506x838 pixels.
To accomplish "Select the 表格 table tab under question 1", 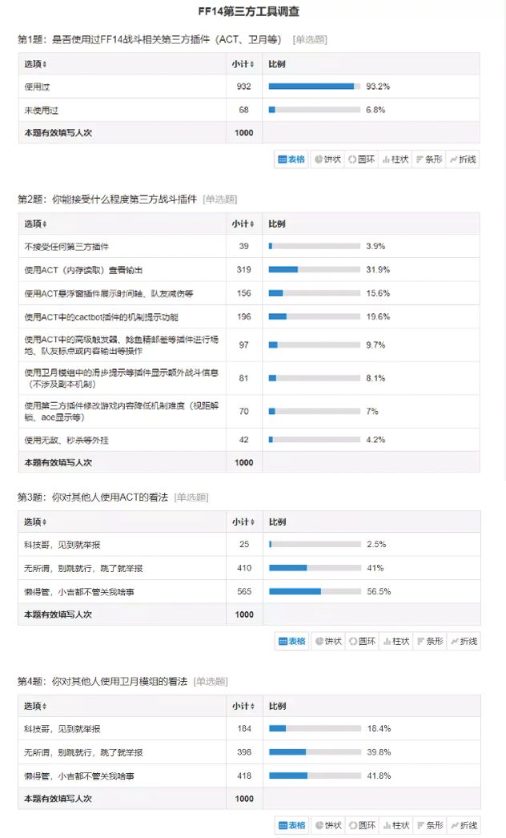I will click(x=292, y=159).
